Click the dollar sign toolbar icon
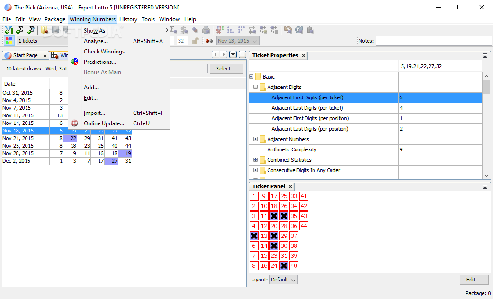The image size is (493, 299). coord(184,30)
